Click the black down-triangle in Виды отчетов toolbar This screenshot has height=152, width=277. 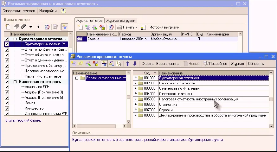pyautogui.click(x=31, y=27)
